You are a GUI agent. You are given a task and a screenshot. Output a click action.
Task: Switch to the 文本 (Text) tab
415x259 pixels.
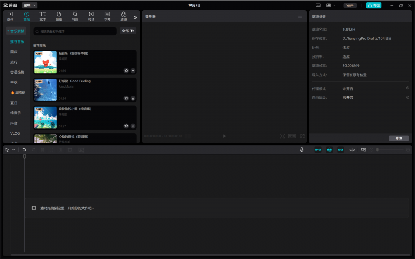point(43,16)
